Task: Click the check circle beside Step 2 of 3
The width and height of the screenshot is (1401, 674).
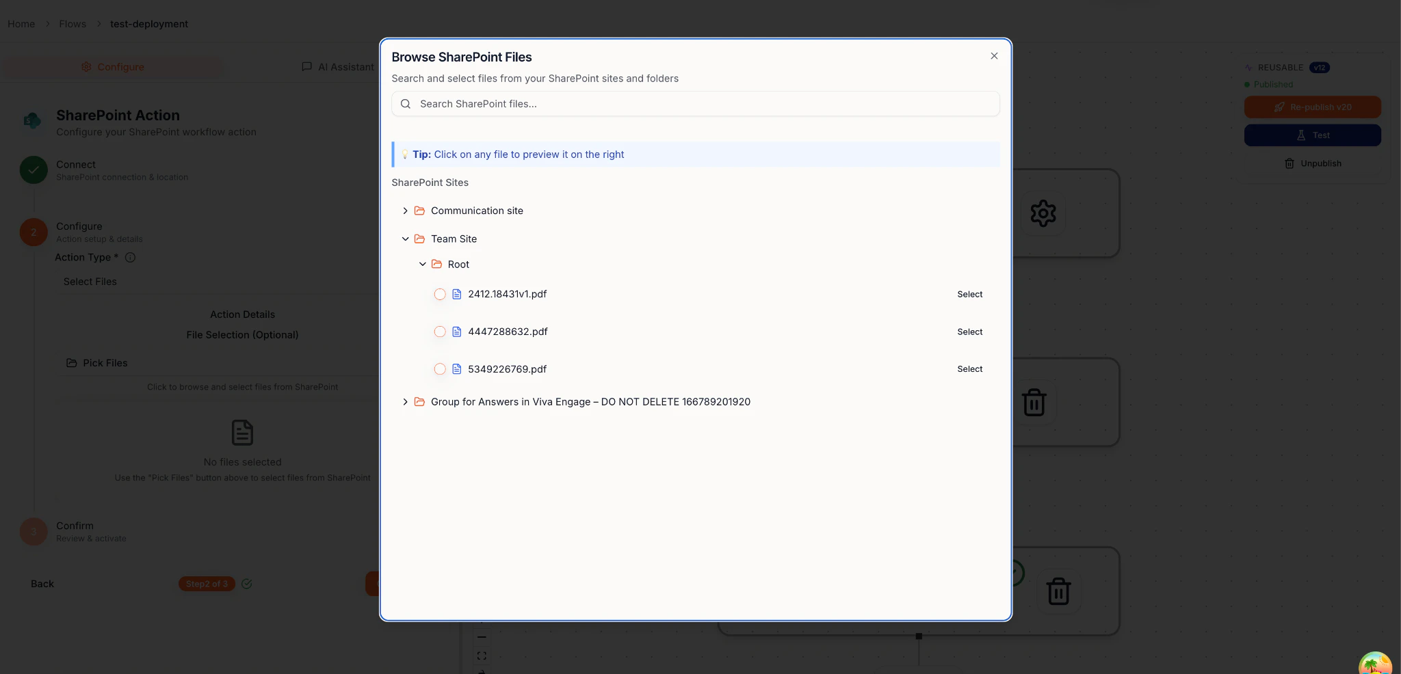Action: click(247, 584)
